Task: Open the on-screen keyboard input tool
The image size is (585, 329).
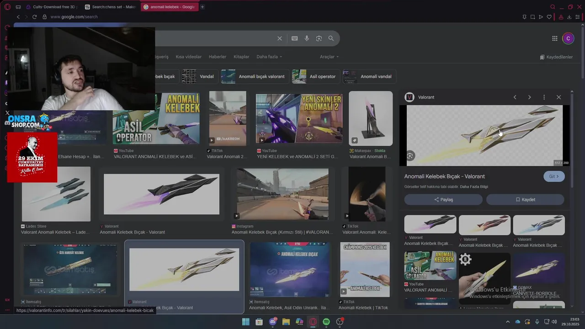Action: tap(295, 38)
